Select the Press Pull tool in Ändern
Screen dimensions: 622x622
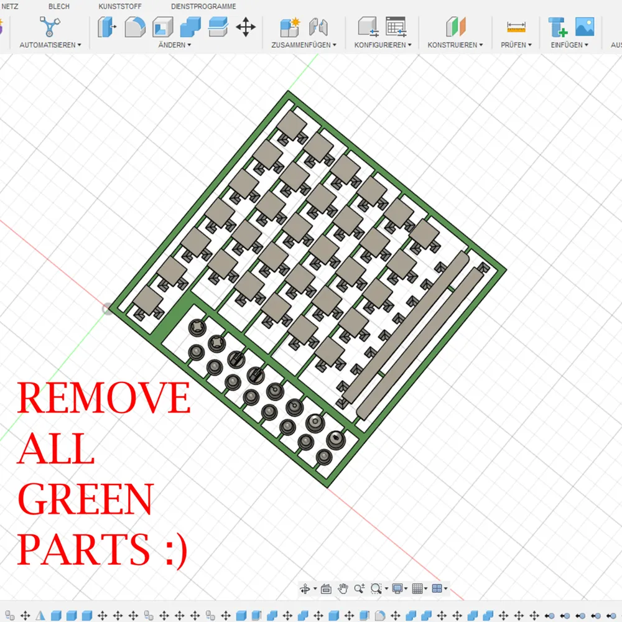107,27
